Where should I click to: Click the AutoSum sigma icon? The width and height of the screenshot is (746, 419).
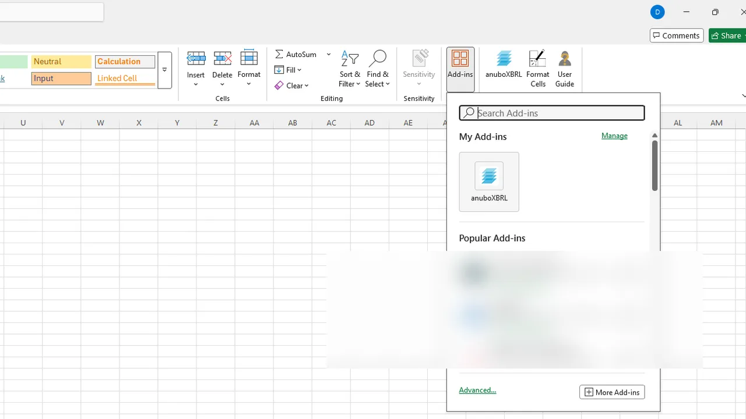pyautogui.click(x=279, y=54)
